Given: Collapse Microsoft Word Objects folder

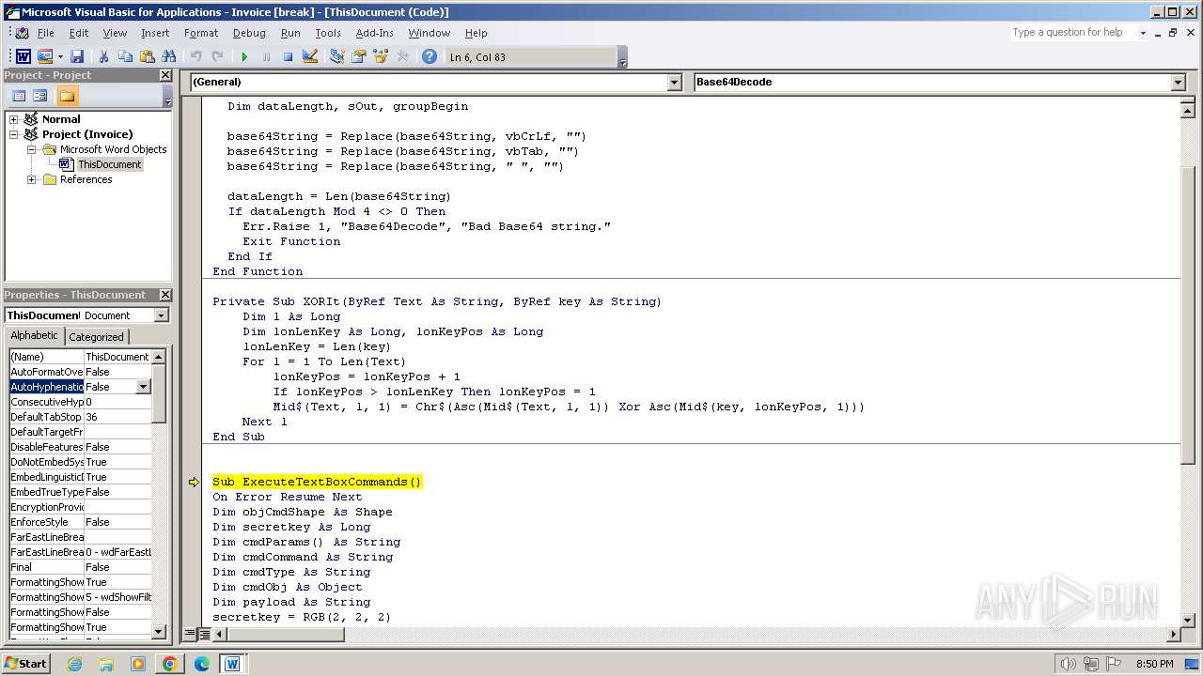Looking at the screenshot, I should (x=32, y=149).
